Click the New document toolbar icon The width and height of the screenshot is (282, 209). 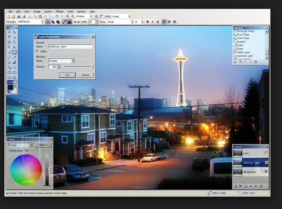point(8,16)
